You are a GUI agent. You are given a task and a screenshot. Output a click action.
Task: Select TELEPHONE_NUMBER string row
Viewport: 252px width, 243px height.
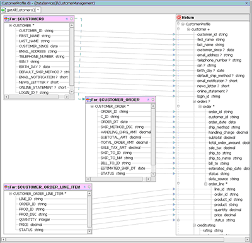coord(42,57)
